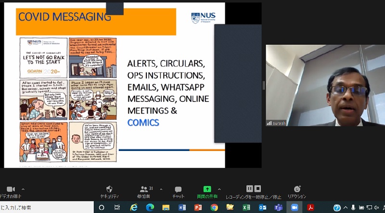This screenshot has width=385, height=213.
Task: Open the Participants panel
Action: coord(144,189)
